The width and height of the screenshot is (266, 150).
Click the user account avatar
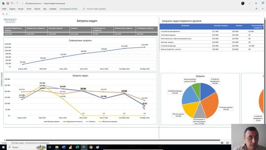(x=243, y=3)
